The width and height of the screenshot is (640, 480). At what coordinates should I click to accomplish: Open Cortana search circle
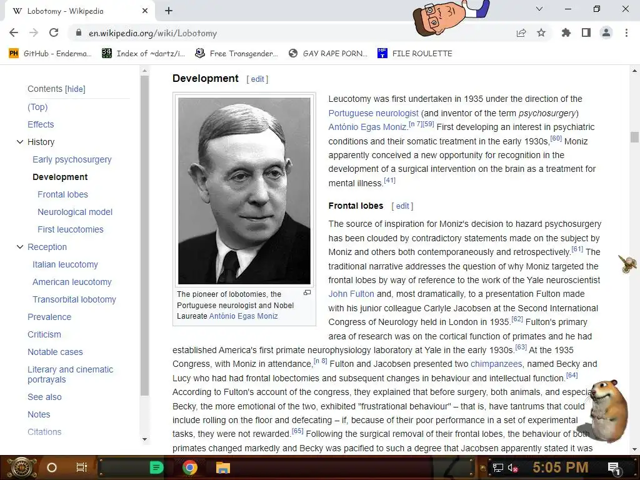52,467
